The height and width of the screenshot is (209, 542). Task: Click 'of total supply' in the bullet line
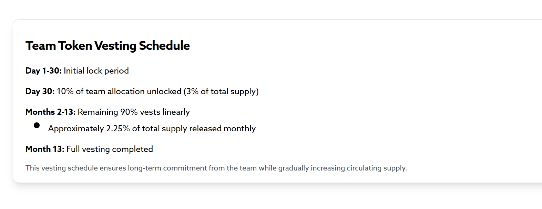(160, 129)
